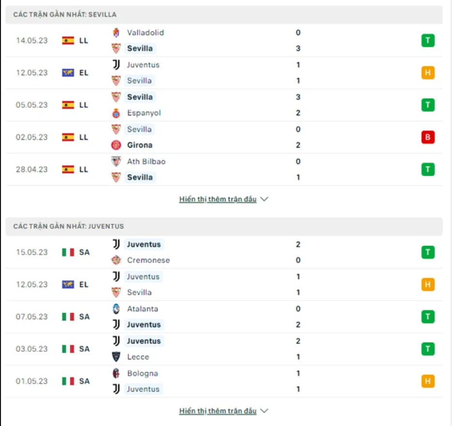Screen dimensions: 452x426
Task: Expand more matches under Sevilla section
Action: click(223, 199)
